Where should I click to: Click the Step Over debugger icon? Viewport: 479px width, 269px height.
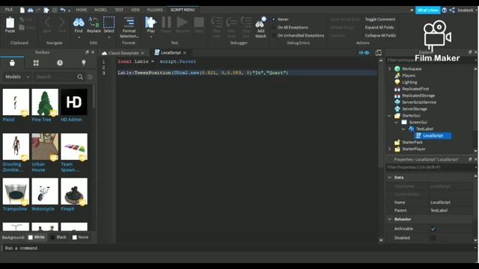point(231,22)
